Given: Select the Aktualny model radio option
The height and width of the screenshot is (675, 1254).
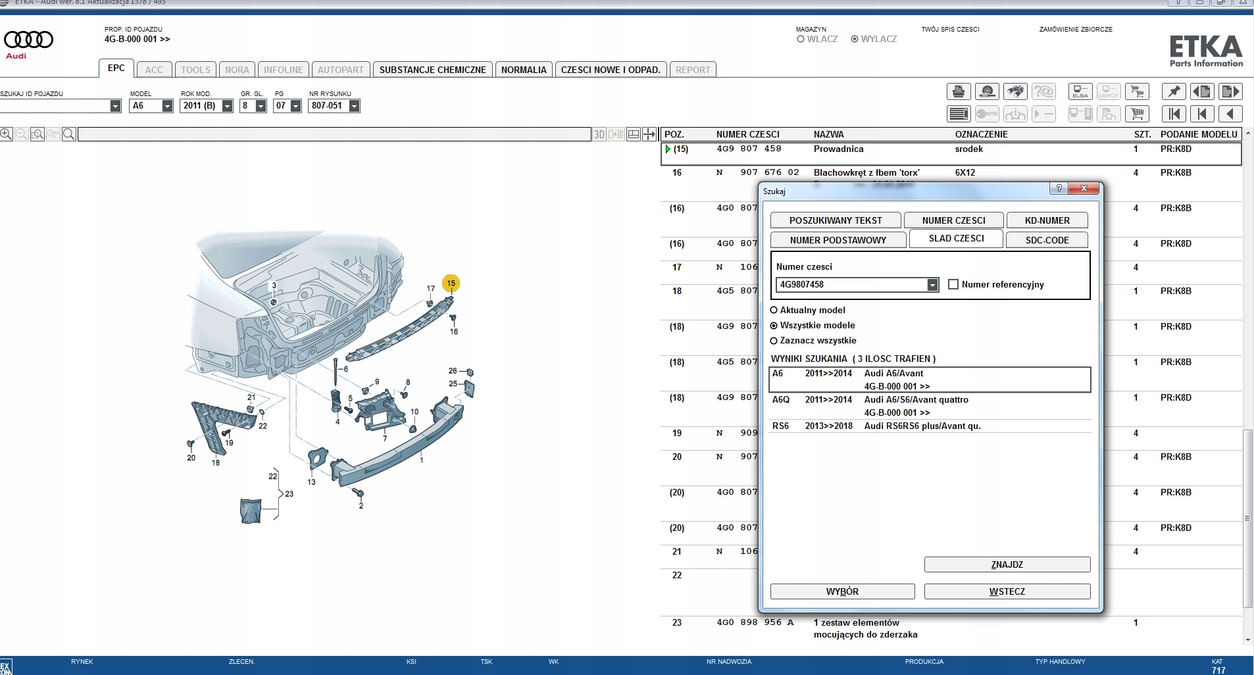Looking at the screenshot, I should (x=774, y=310).
